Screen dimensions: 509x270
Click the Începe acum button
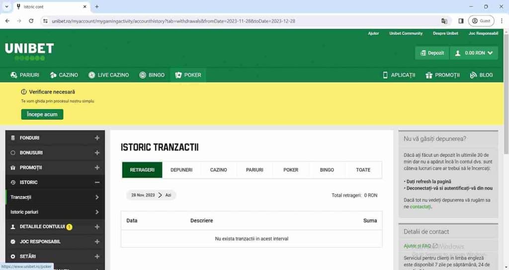[x=42, y=114]
